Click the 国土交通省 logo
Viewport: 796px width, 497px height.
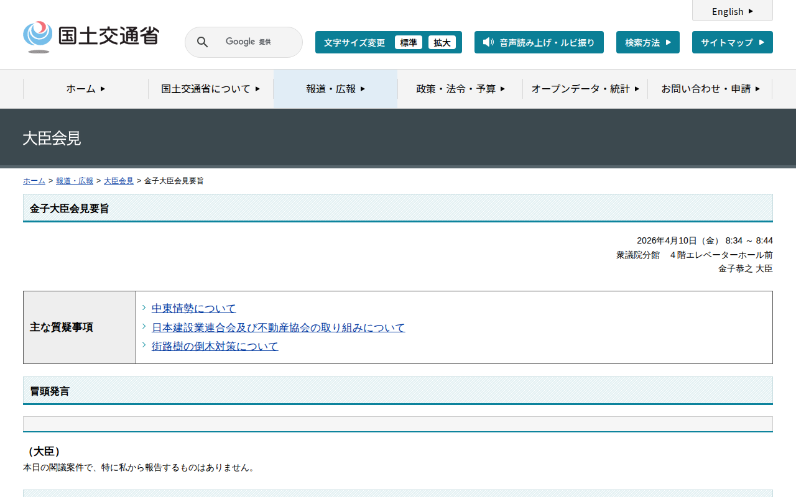[91, 37]
